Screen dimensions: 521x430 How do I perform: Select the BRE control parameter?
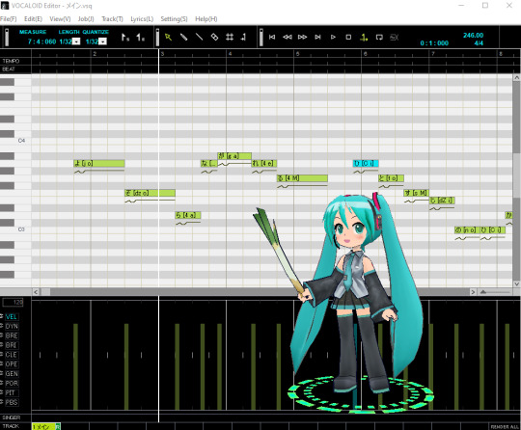[12, 336]
